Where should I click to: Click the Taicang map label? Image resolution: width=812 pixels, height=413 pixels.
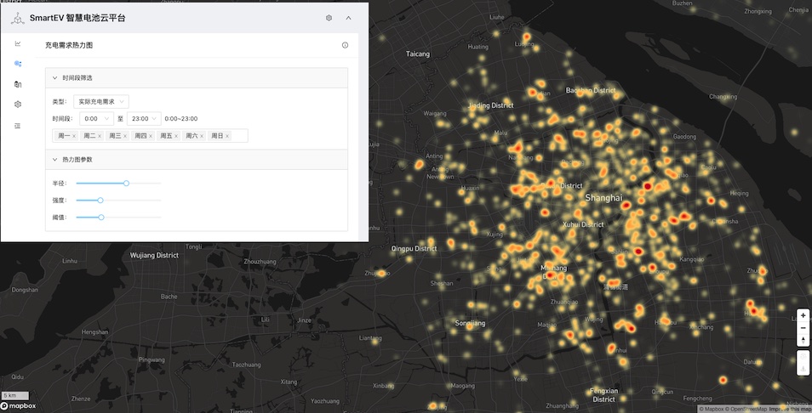tap(417, 54)
